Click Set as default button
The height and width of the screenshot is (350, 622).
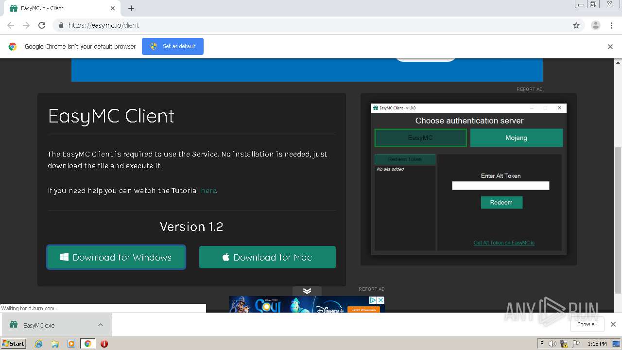pos(173,46)
